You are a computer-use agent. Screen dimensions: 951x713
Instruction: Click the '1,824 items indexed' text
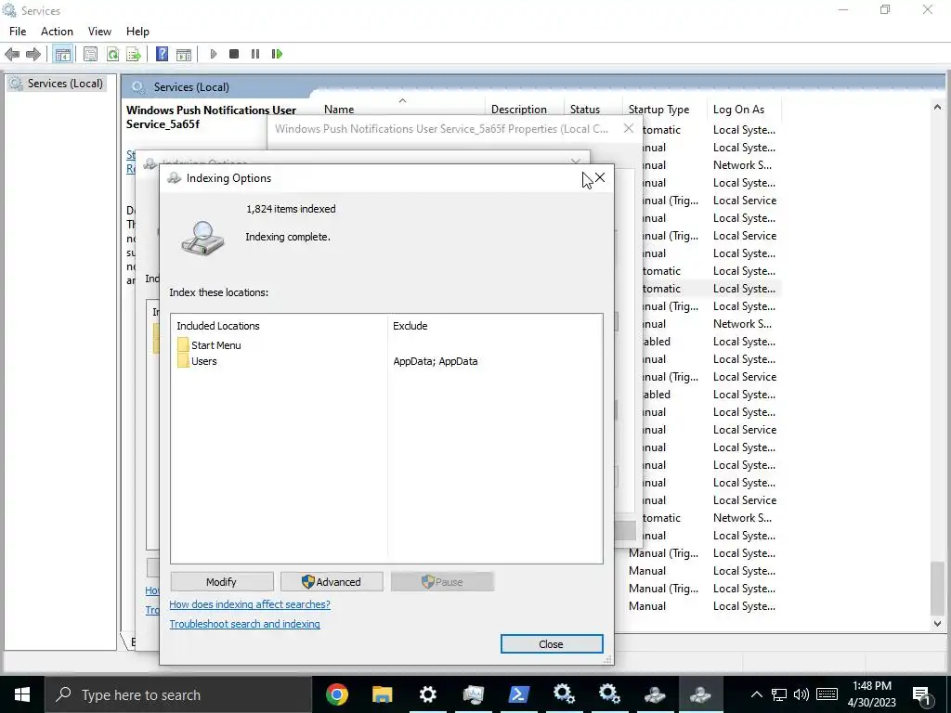pos(291,209)
